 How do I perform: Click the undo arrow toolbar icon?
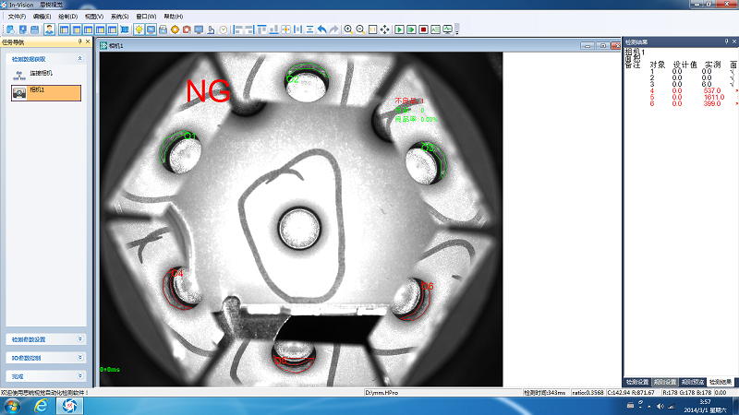(x=321, y=30)
